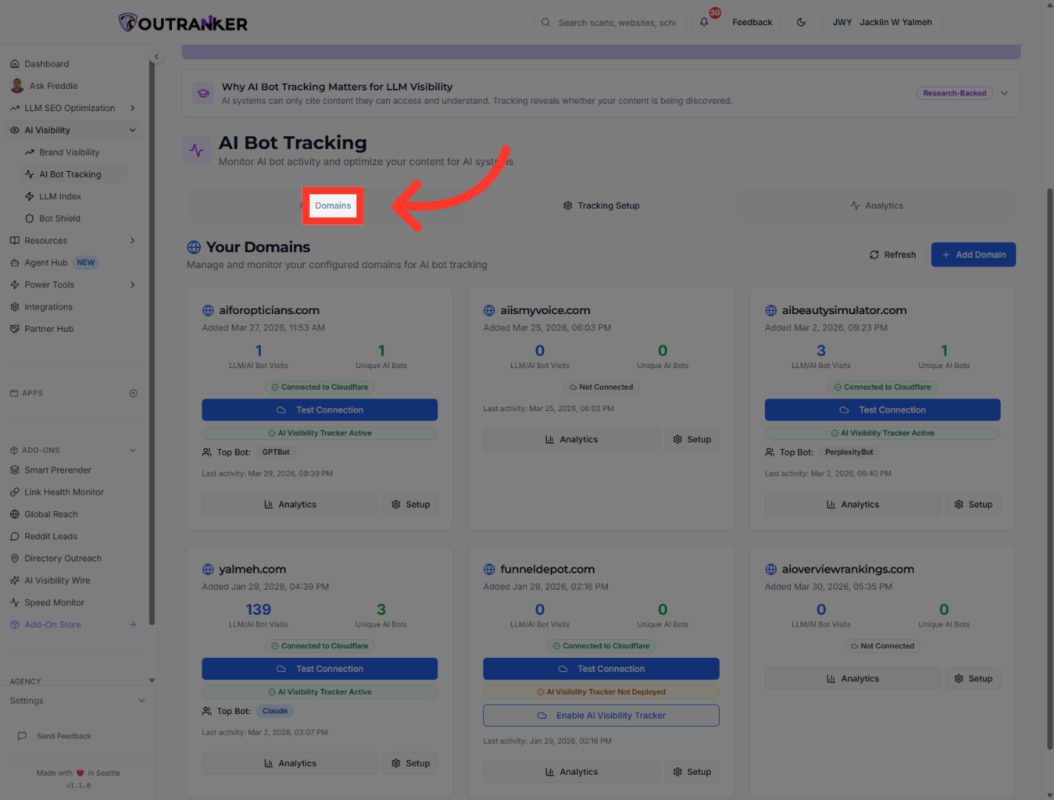Open the Integrations page
The image size is (1054, 800).
(48, 306)
